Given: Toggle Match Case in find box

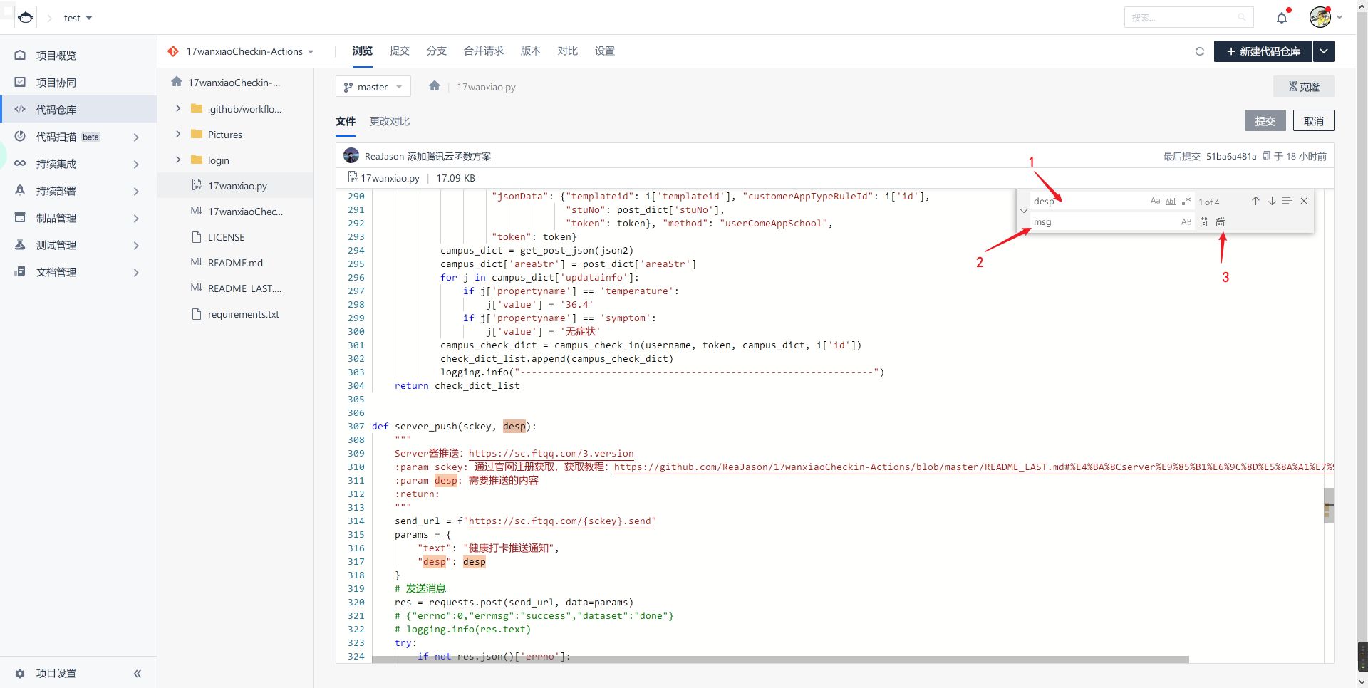Looking at the screenshot, I should [1155, 201].
